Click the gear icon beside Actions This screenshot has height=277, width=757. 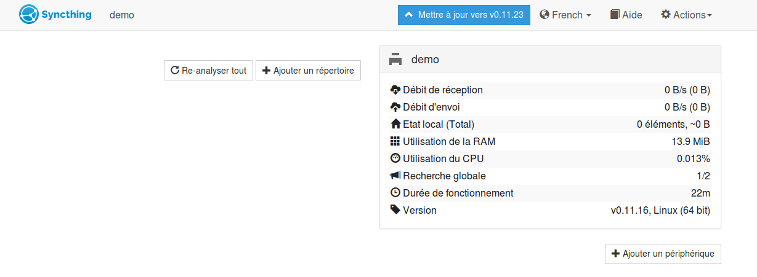(666, 15)
